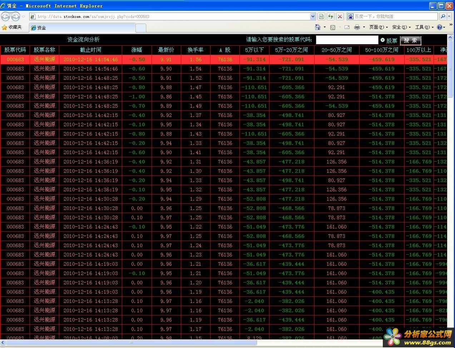This screenshot has height=348, width=455.
Task: Click the 5万以下 column header
Action: pyautogui.click(x=254, y=50)
